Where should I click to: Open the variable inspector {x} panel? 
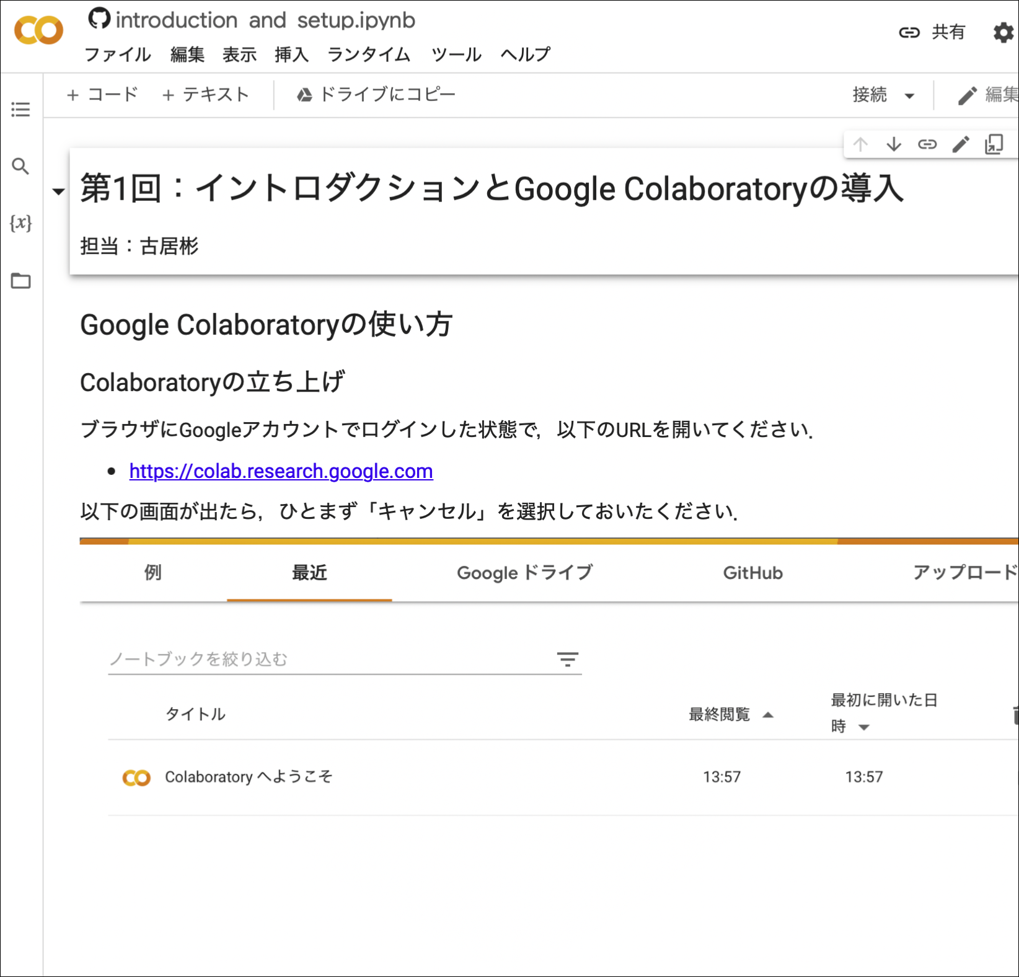22,224
